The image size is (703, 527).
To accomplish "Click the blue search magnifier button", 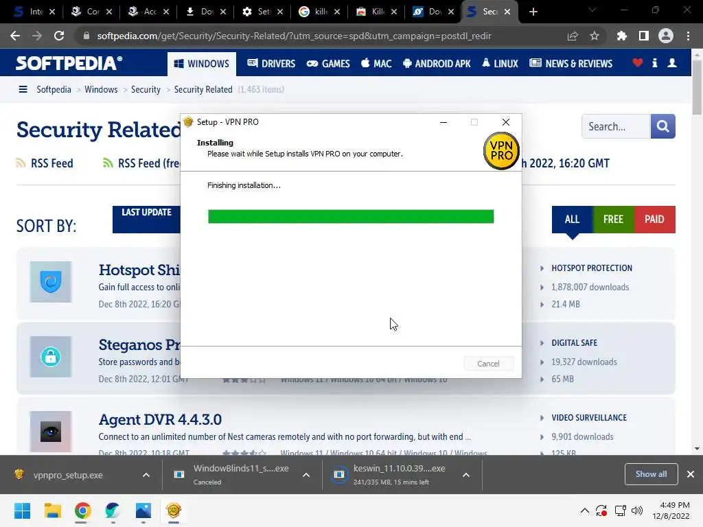I will pos(662,126).
